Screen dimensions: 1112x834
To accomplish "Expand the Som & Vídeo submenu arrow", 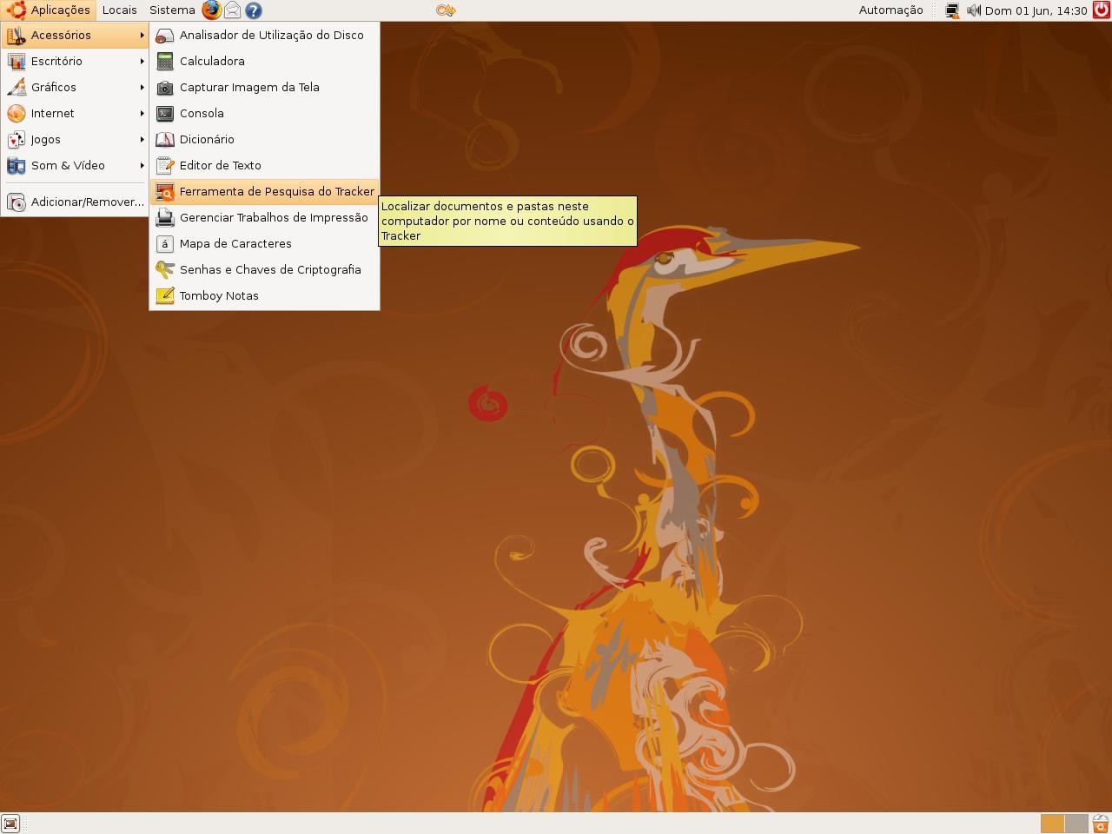I will (142, 166).
